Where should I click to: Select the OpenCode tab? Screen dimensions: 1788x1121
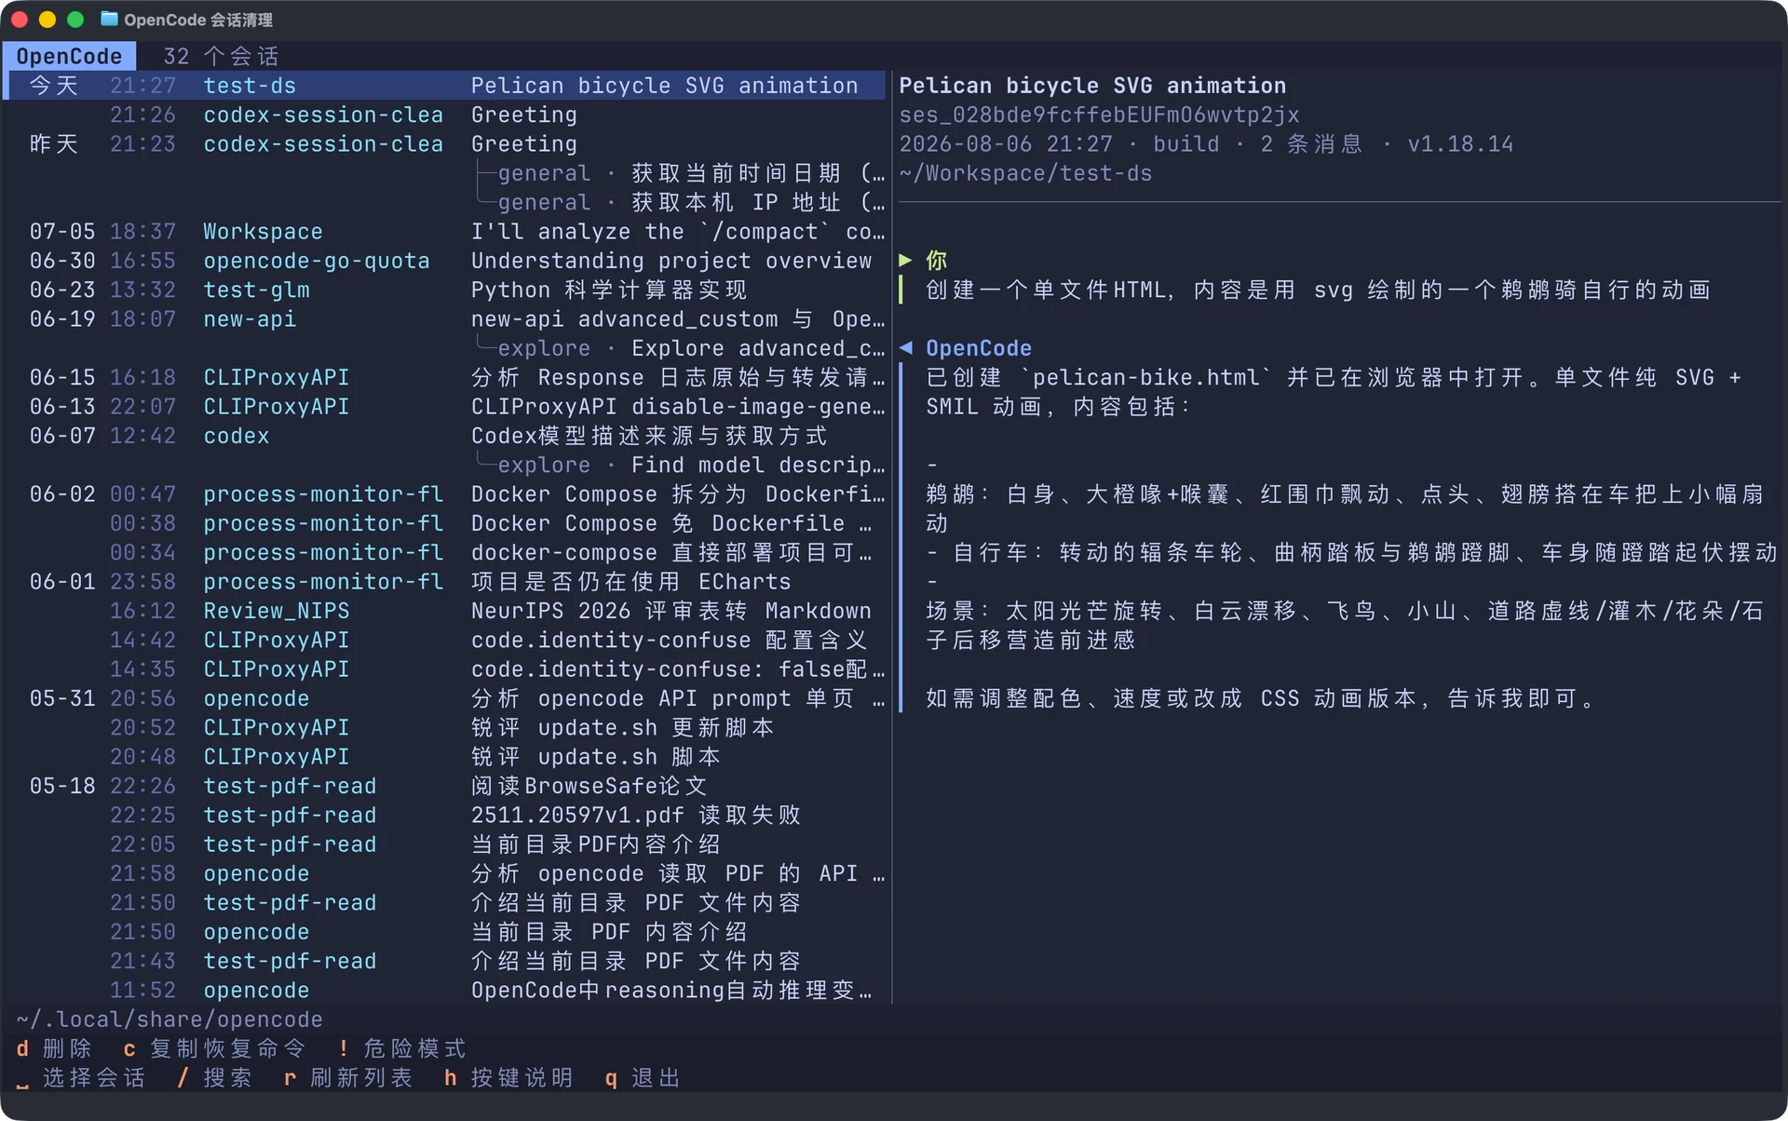(69, 56)
